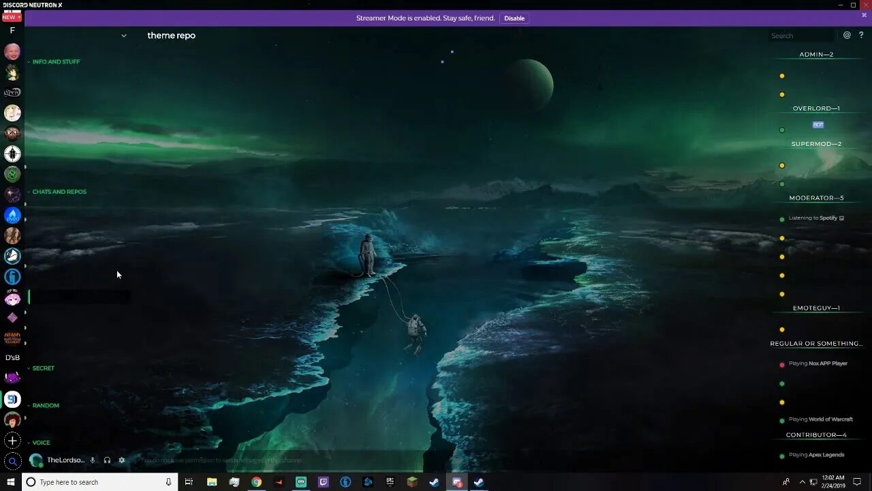
Task: Click the REGULAR OR SOMETHING group header
Action: pyautogui.click(x=816, y=344)
